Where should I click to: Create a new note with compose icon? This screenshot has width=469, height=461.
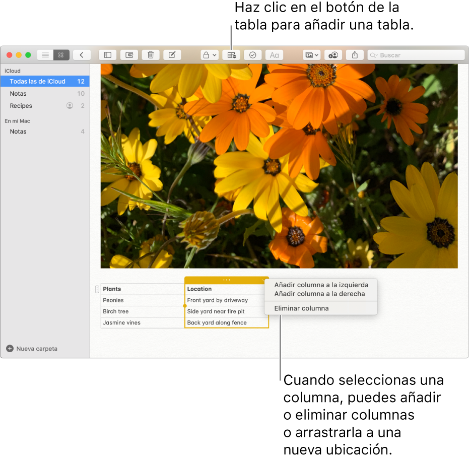click(x=172, y=55)
